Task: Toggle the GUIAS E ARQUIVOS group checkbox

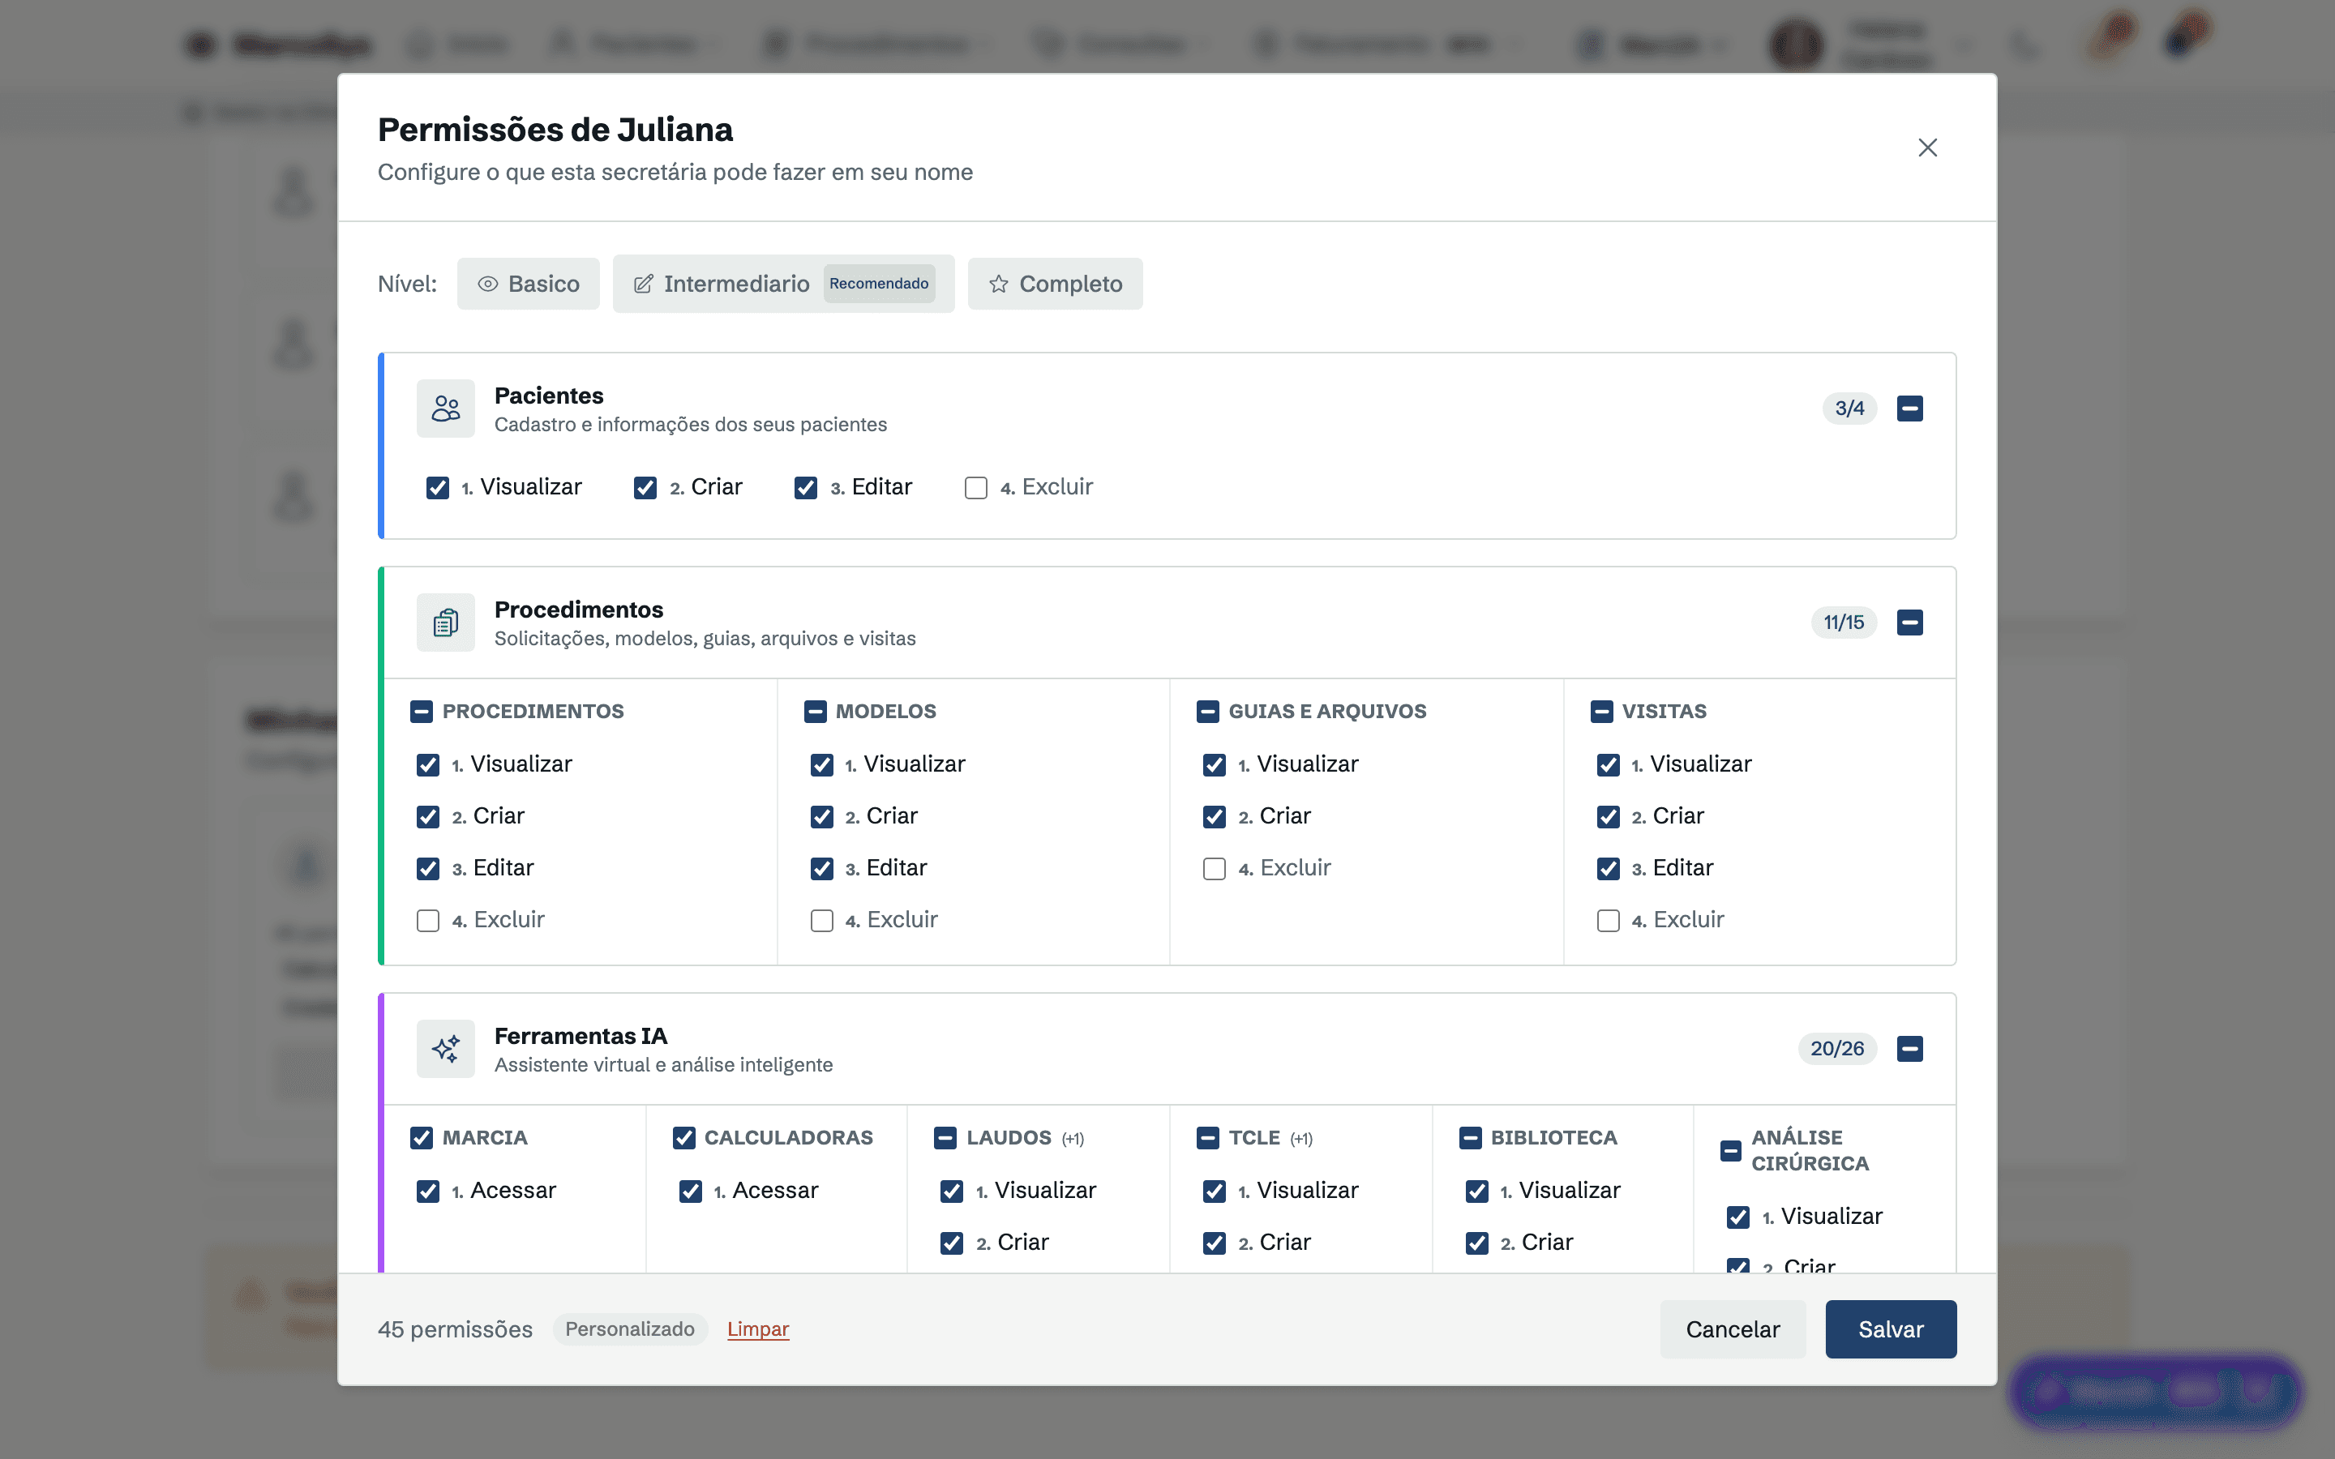Action: point(1208,711)
